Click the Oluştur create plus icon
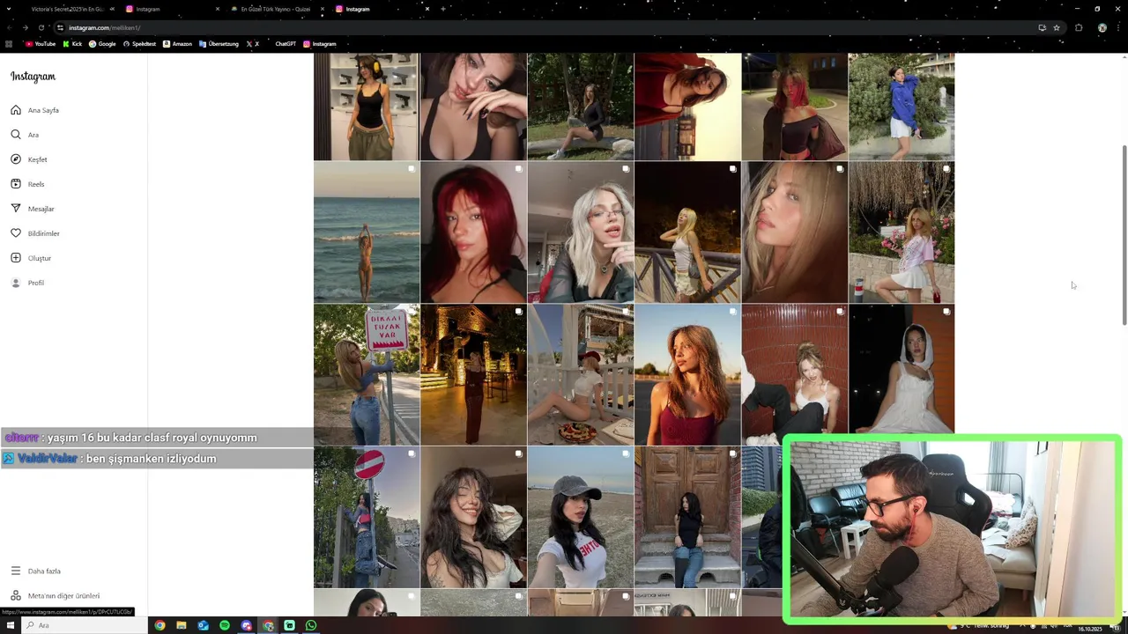1128x634 pixels. click(x=16, y=258)
